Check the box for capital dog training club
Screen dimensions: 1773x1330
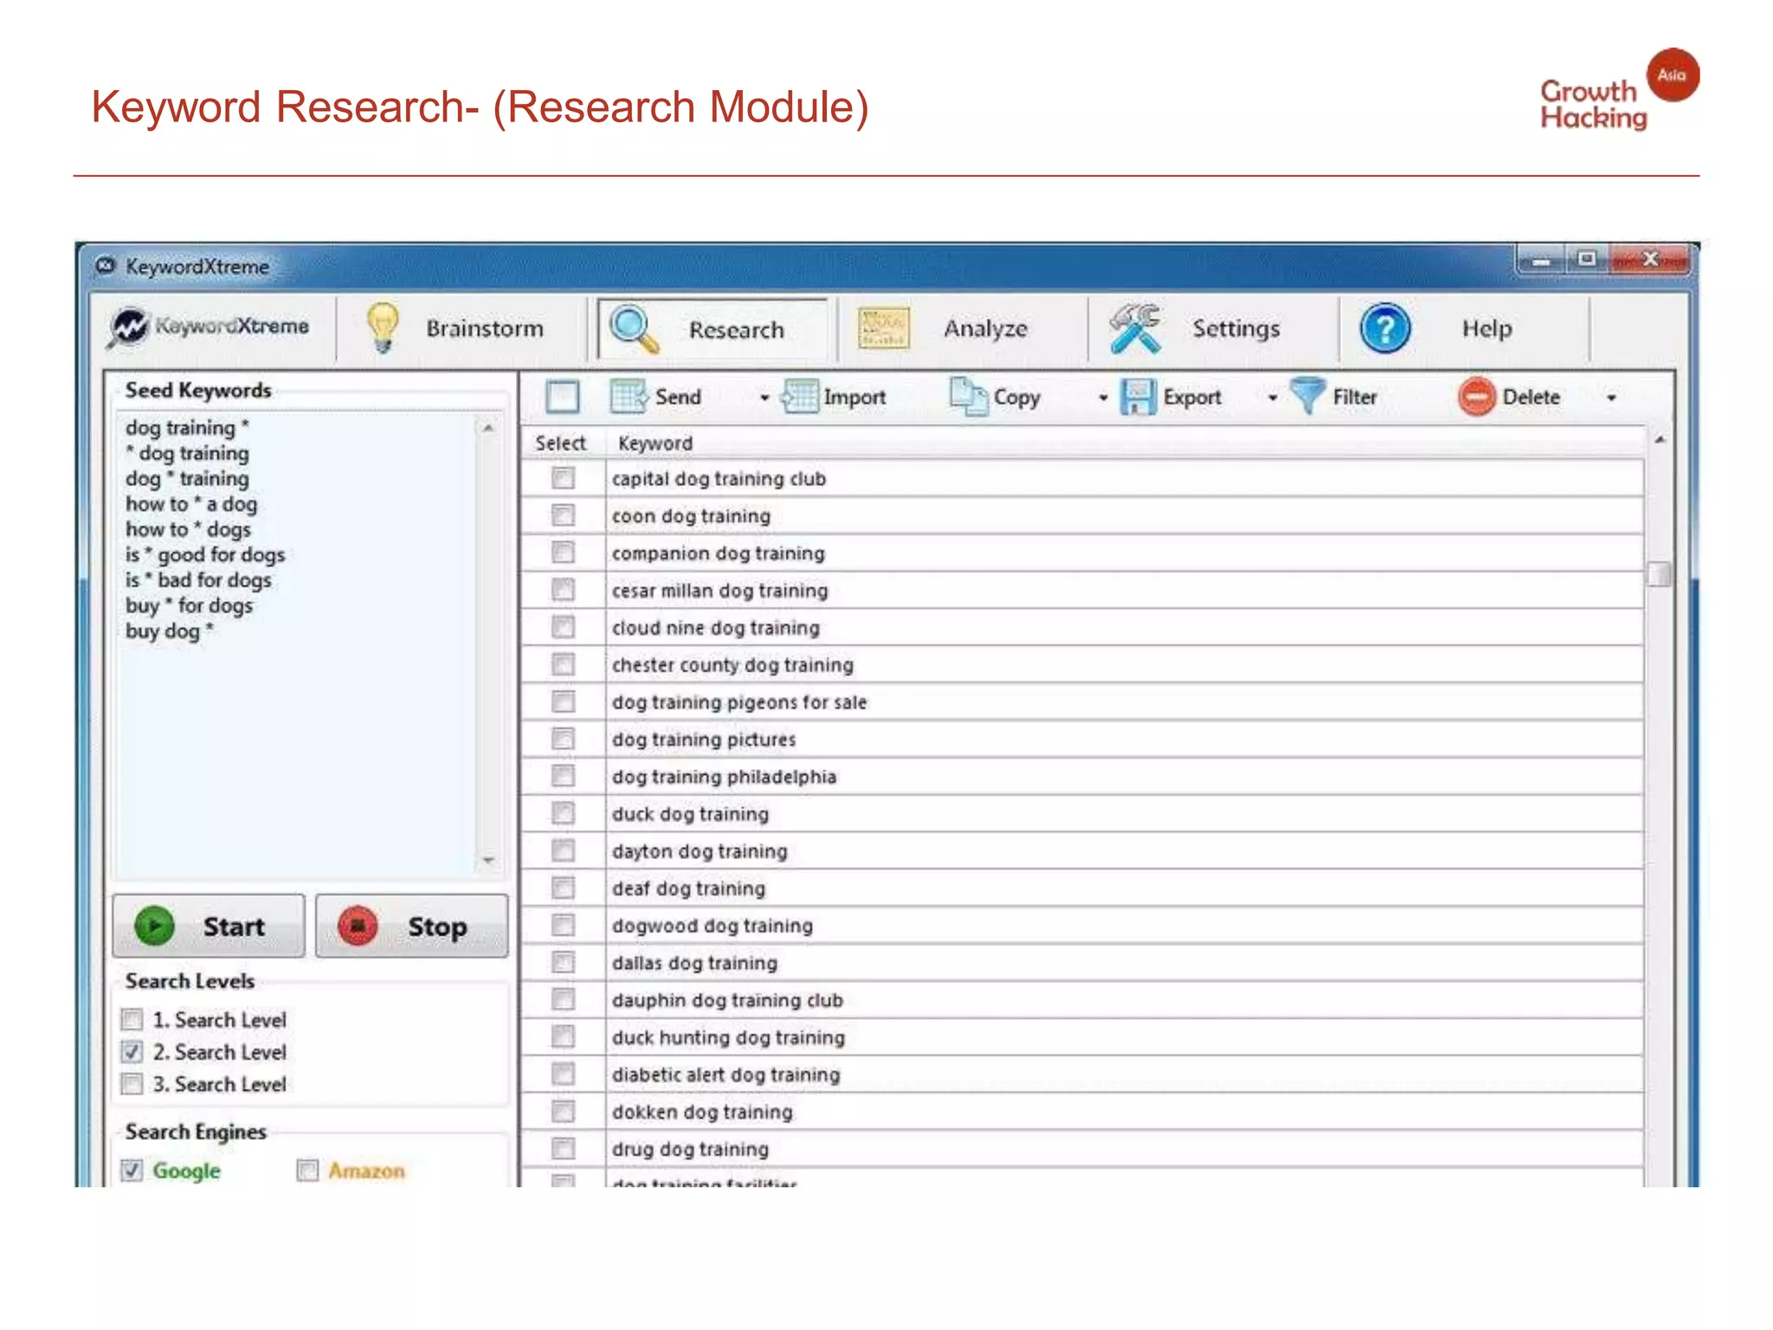pyautogui.click(x=563, y=478)
